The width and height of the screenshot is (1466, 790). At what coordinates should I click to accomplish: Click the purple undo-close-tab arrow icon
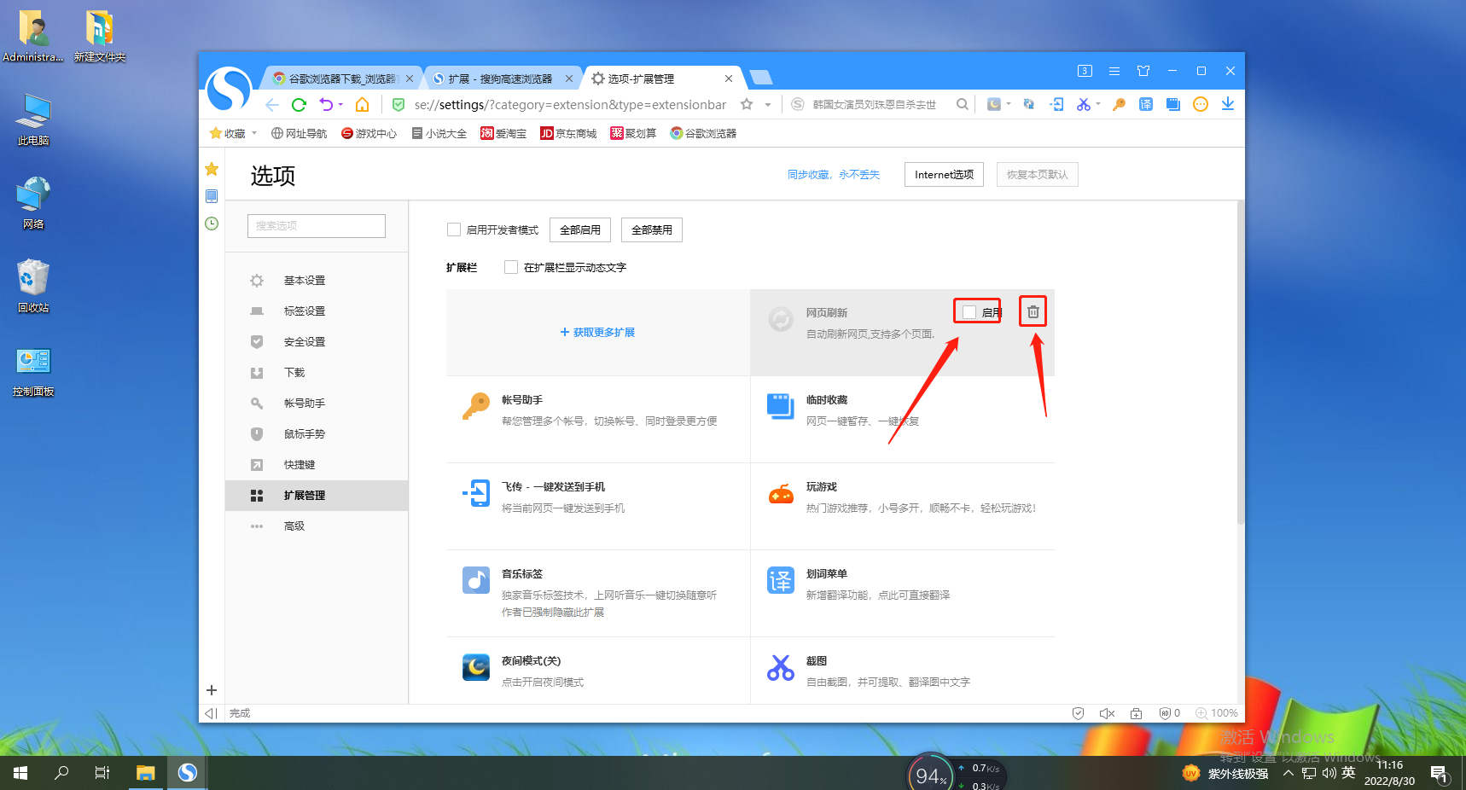point(326,105)
